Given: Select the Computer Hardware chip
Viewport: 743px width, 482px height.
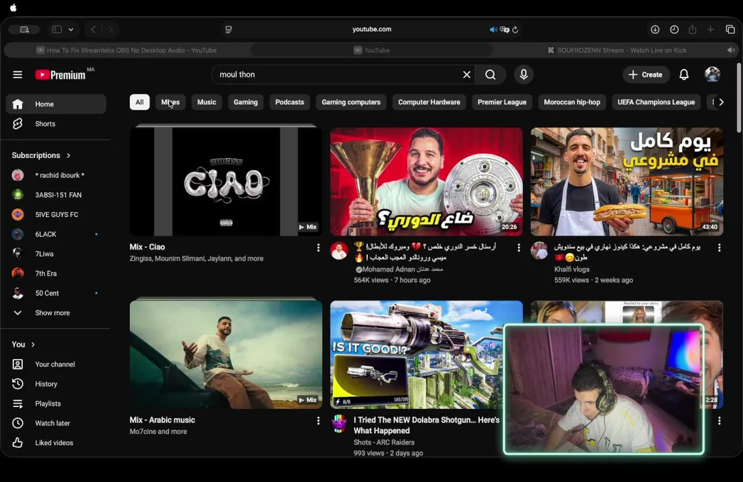Looking at the screenshot, I should coord(429,102).
